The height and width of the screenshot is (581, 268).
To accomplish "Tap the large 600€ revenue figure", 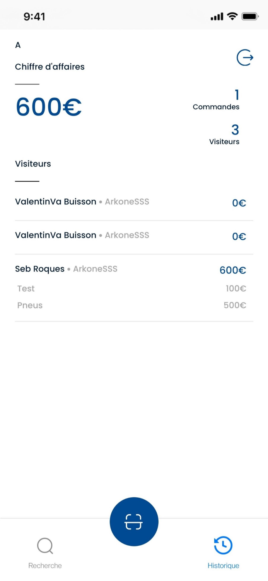I will click(49, 107).
